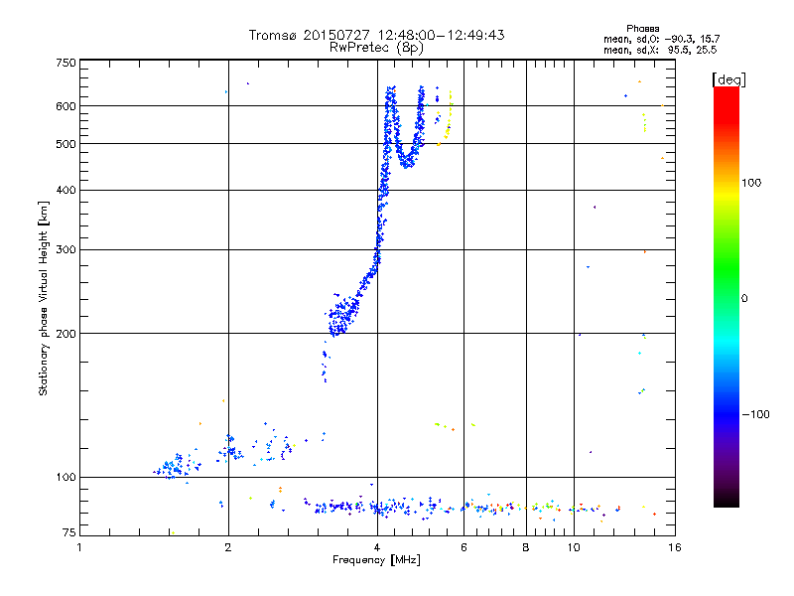
Task: Click the blue U-shaped trace minimum near 450 km
Action: coord(407,162)
